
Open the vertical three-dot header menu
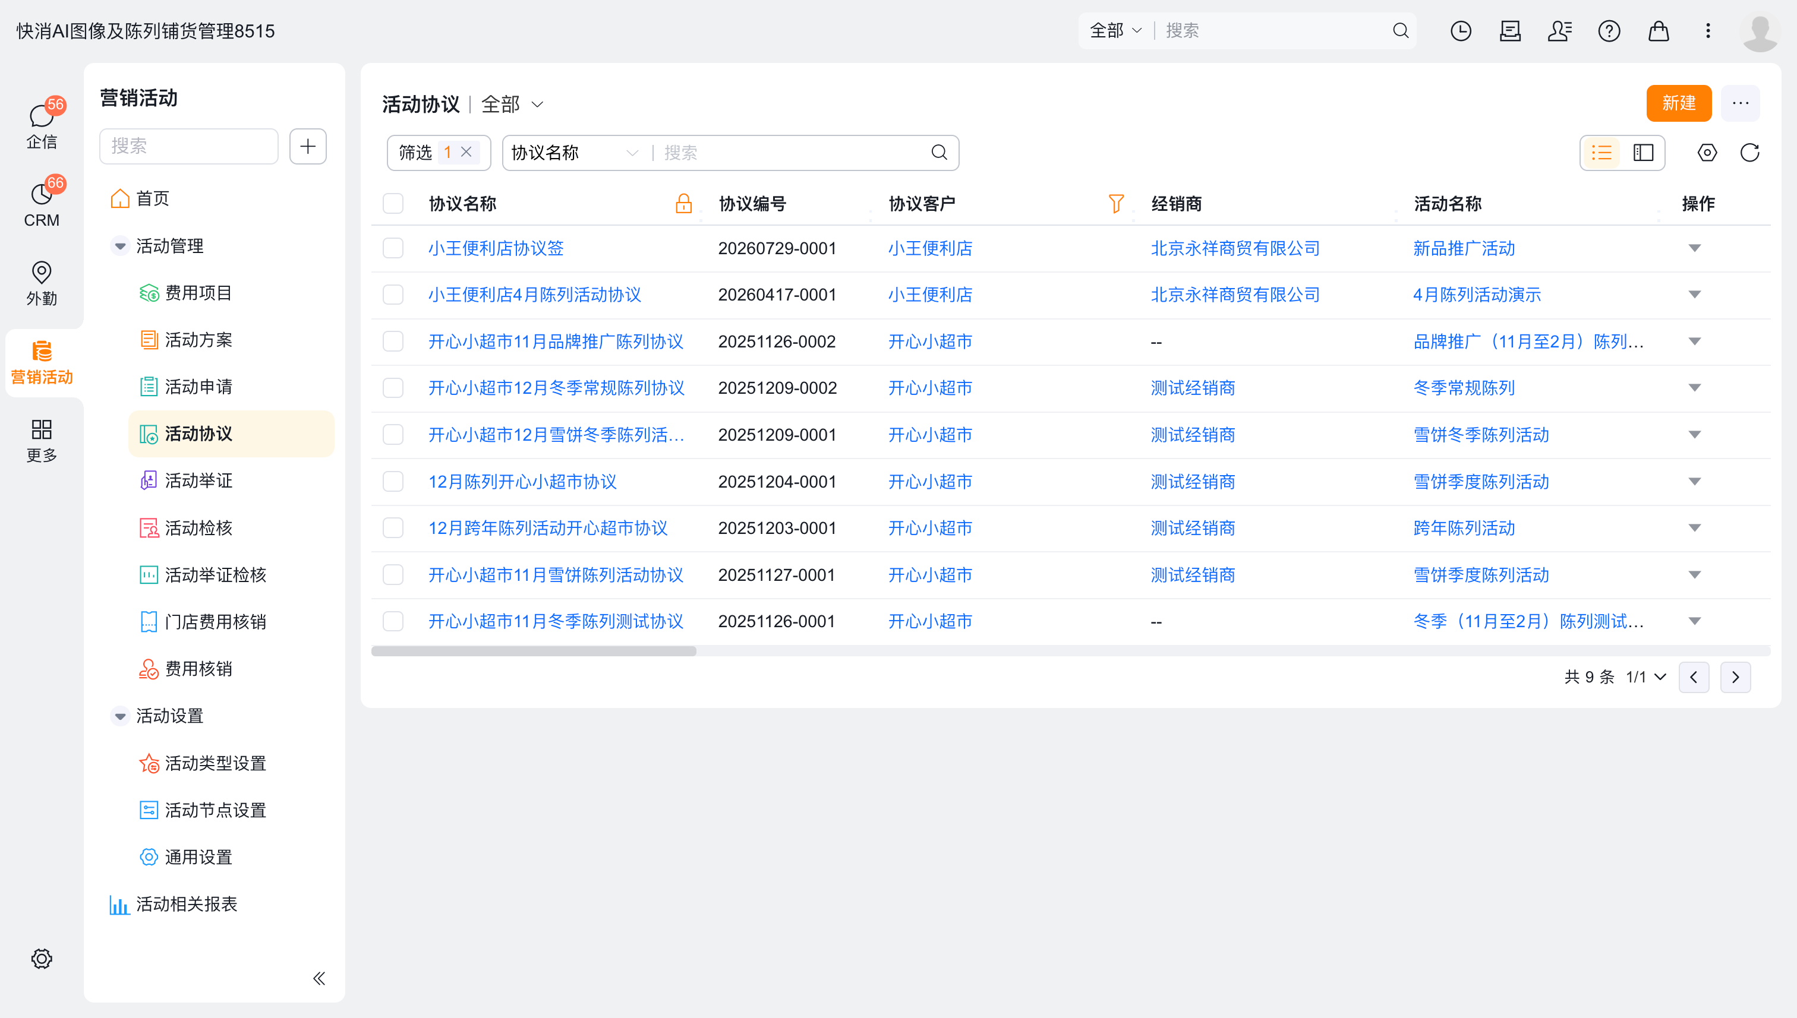tap(1707, 31)
